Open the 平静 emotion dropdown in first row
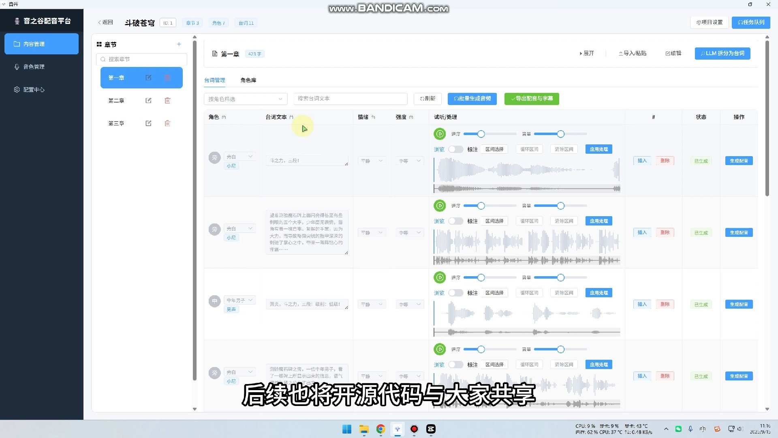778x438 pixels. tap(372, 161)
